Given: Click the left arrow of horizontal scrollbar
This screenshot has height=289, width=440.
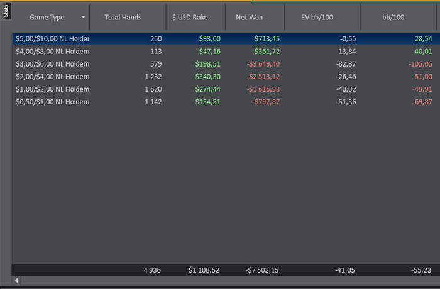Looking at the screenshot, I should 16,280.
